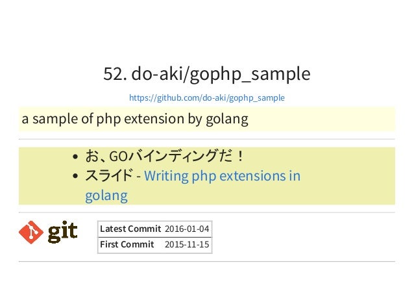Click the First Commit table label
414x302 pixels.
[127, 244]
